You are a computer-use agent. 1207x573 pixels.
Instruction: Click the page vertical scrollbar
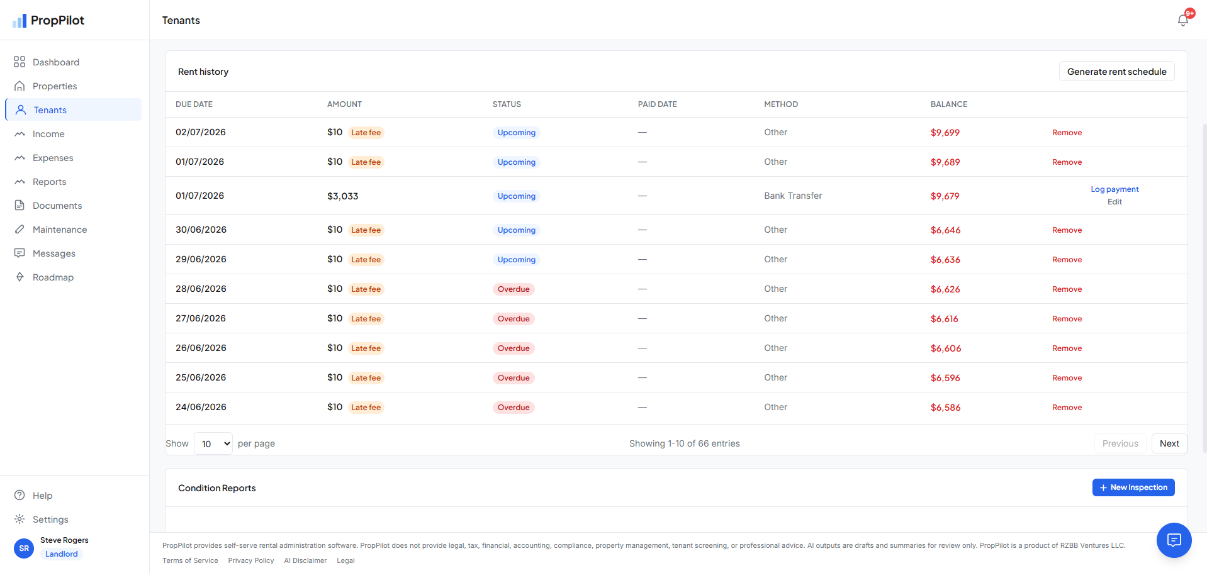pyautogui.click(x=1204, y=287)
